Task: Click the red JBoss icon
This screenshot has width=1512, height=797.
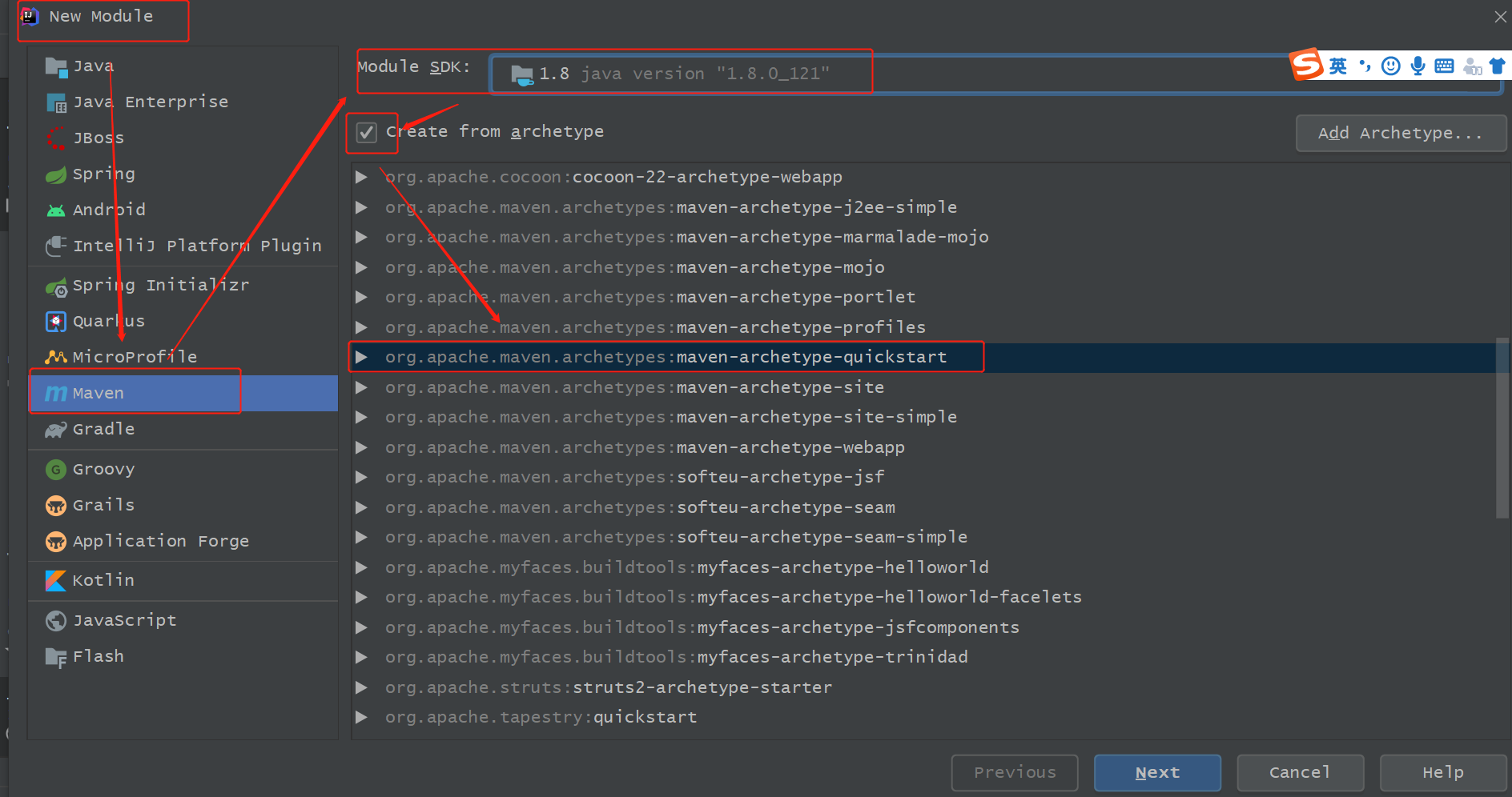Action: (x=56, y=138)
